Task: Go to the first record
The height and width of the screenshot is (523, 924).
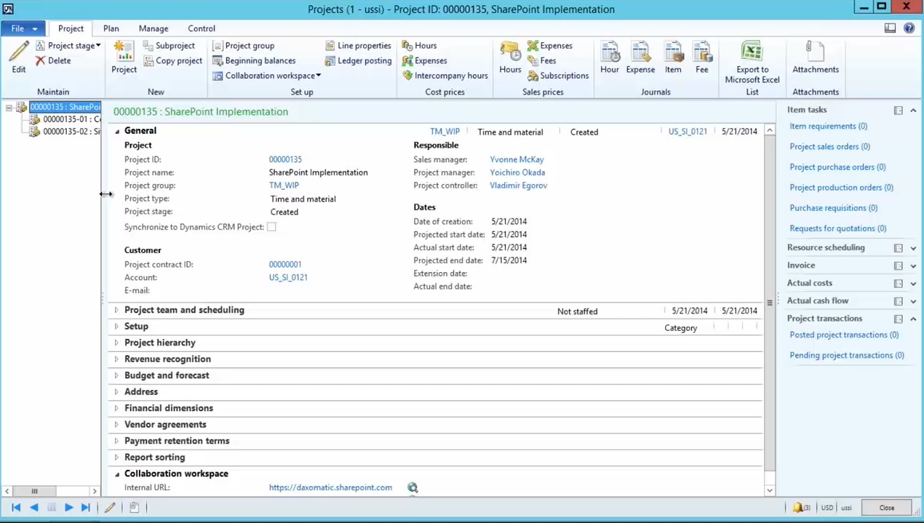Action: 16,508
